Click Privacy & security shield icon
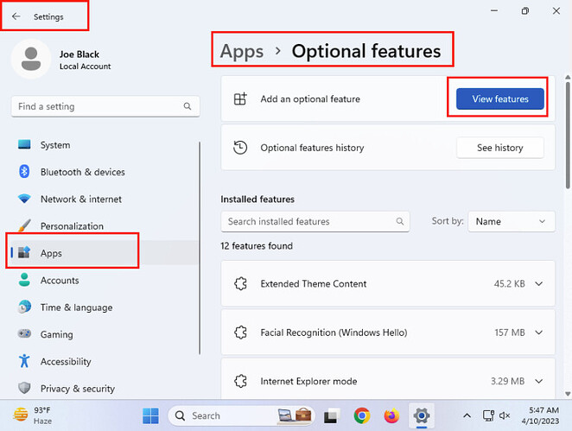This screenshot has height=431, width=572. click(x=24, y=388)
